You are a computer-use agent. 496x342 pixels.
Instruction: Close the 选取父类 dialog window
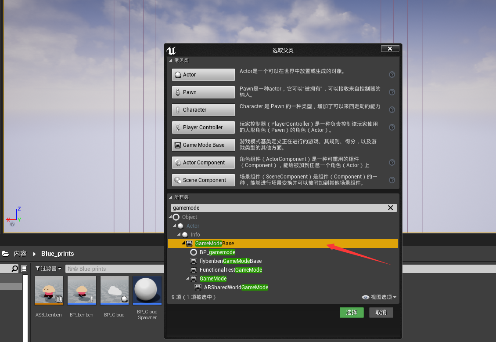click(390, 48)
